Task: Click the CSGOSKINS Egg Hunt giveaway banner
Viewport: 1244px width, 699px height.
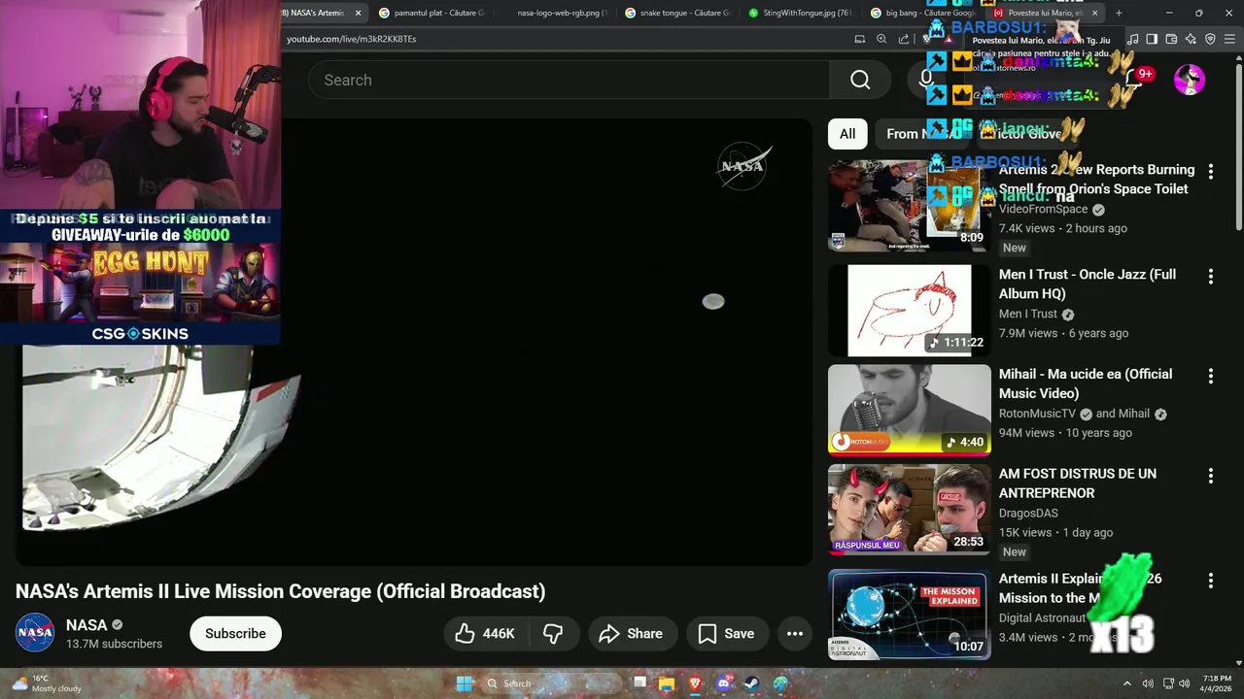Action: click(141, 278)
